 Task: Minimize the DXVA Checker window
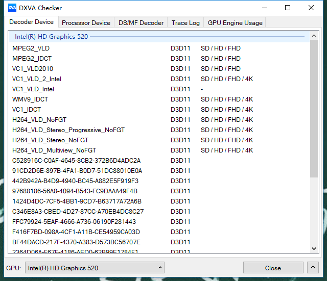click(x=265, y=8)
